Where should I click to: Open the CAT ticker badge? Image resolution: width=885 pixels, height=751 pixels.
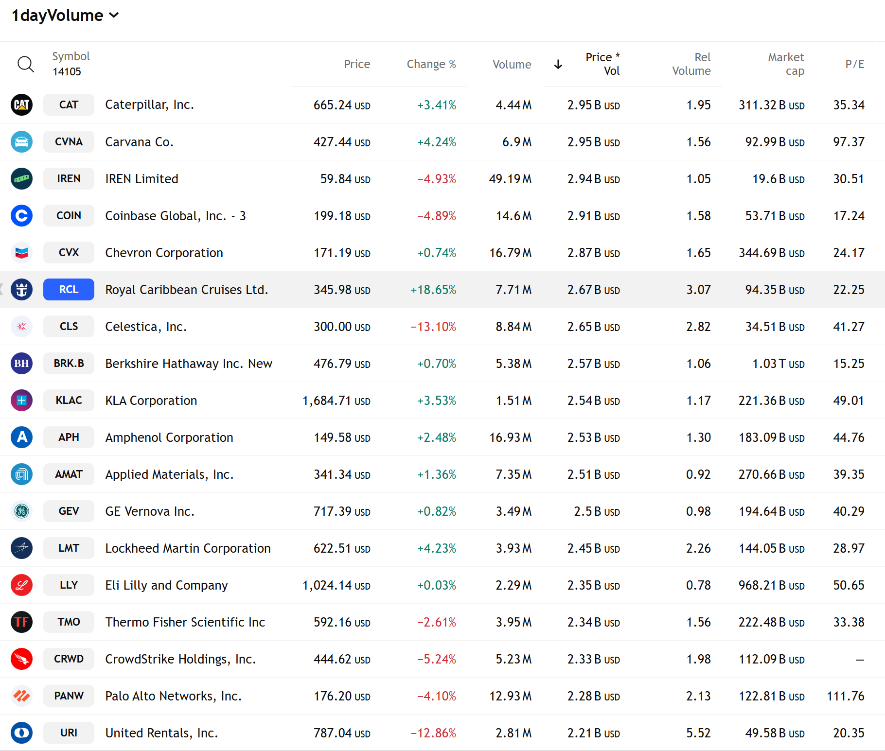69,105
